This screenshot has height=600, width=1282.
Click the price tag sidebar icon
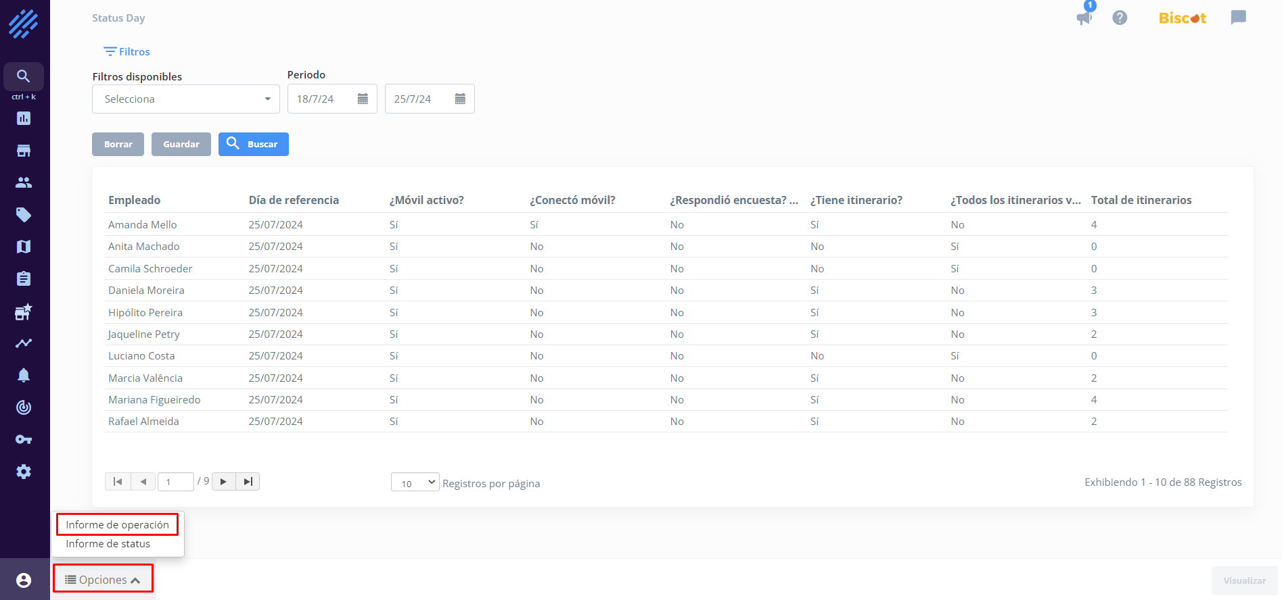[x=24, y=215]
